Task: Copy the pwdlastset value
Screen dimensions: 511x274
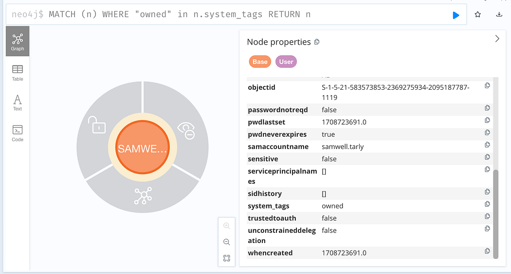Action: (487, 120)
